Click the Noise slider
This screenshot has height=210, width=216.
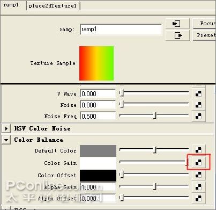(x=154, y=104)
